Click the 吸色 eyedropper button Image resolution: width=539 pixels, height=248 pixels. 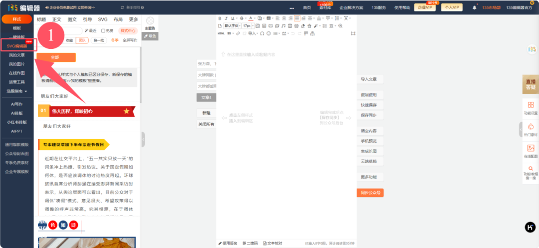coord(150,36)
